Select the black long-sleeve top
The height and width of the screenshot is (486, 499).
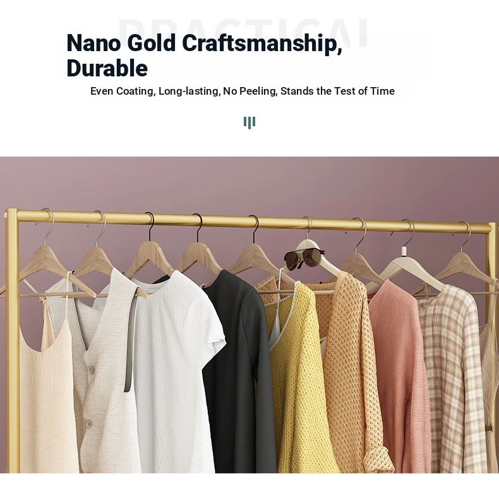pos(239,369)
